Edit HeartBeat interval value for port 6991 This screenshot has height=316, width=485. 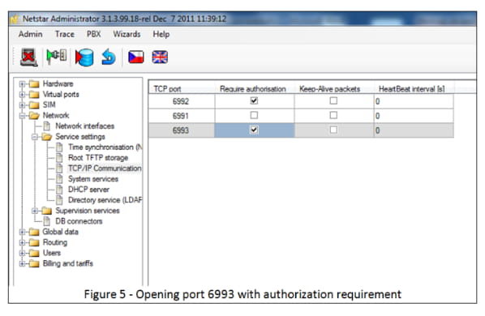point(414,116)
